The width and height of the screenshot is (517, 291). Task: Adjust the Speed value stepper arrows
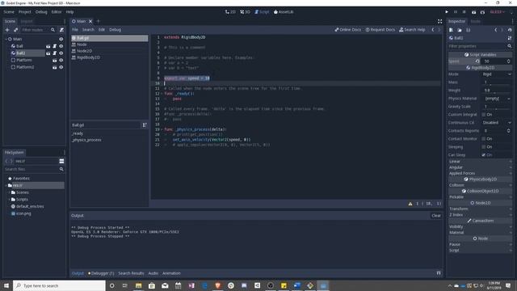508,61
